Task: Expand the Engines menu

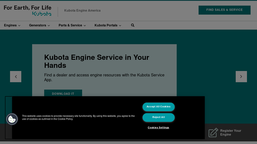Action: (x=12, y=25)
